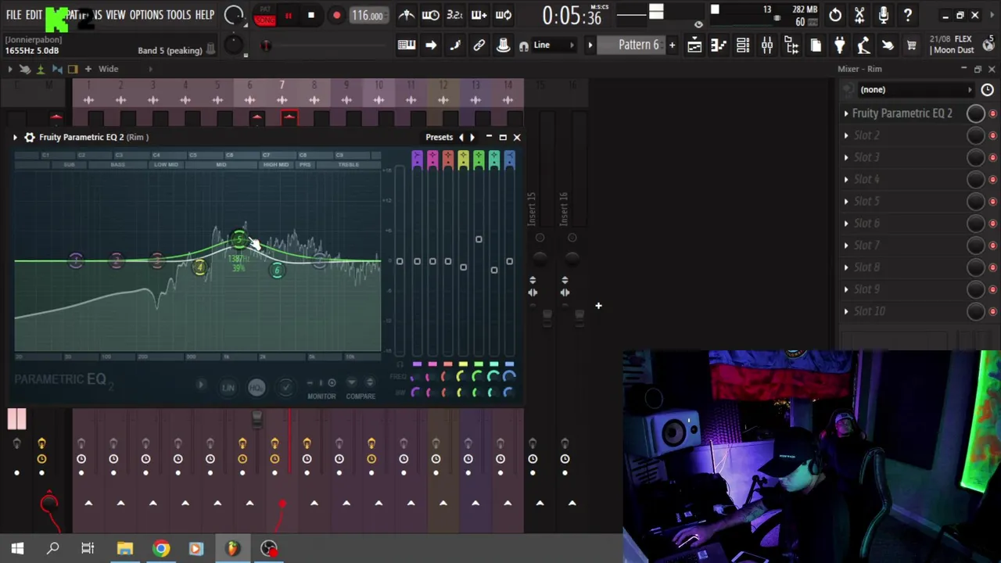Open the Windows Start menu

click(17, 548)
